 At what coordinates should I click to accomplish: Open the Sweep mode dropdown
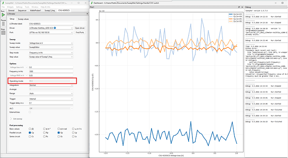click(x=51, y=43)
